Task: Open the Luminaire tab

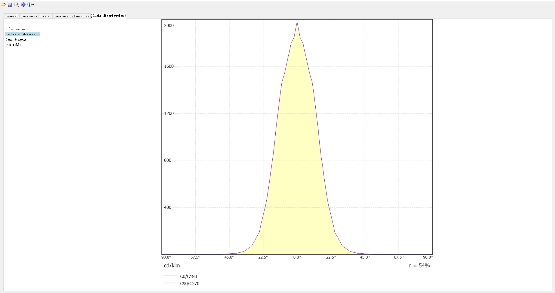Action: click(x=29, y=16)
